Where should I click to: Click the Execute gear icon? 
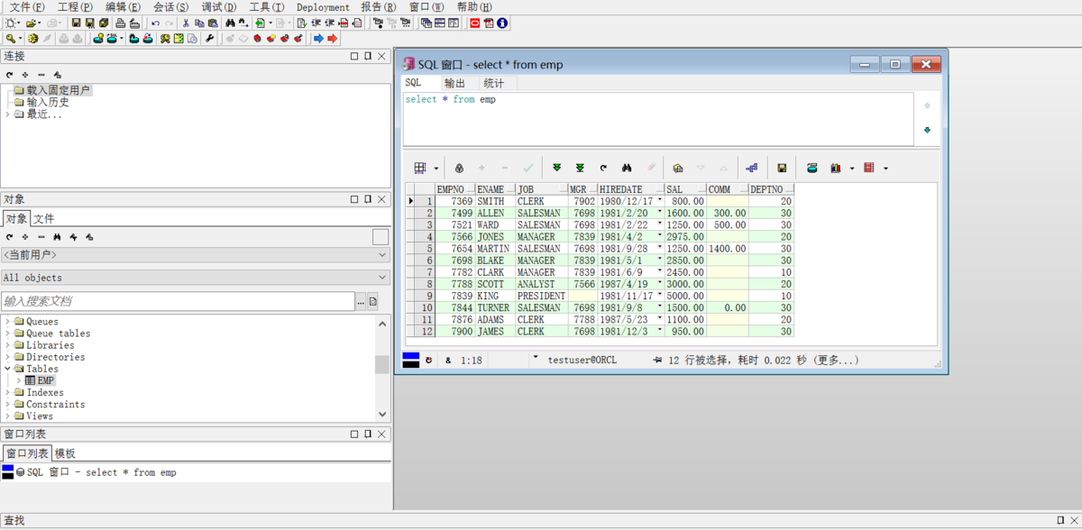click(32, 39)
